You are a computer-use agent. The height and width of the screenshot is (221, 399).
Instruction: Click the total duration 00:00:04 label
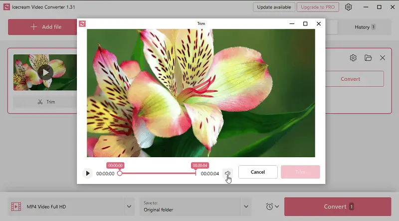coord(209,174)
